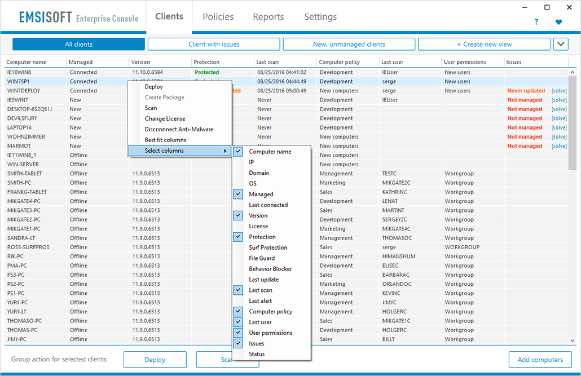Uncheck the Last user column checkbox

click(x=238, y=322)
